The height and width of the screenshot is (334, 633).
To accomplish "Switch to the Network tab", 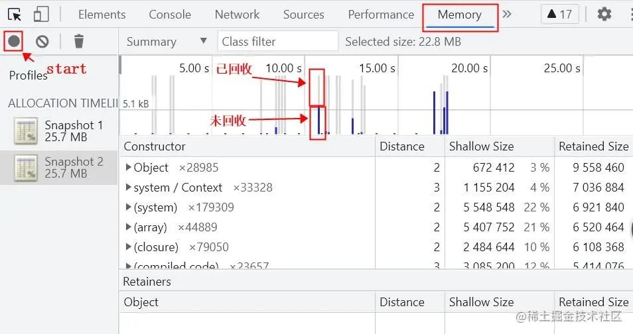I will click(x=237, y=15).
